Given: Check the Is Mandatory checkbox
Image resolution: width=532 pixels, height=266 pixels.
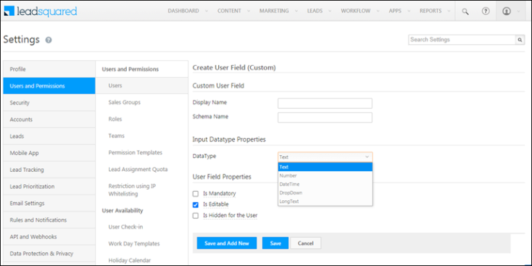Looking at the screenshot, I should pyautogui.click(x=195, y=194).
